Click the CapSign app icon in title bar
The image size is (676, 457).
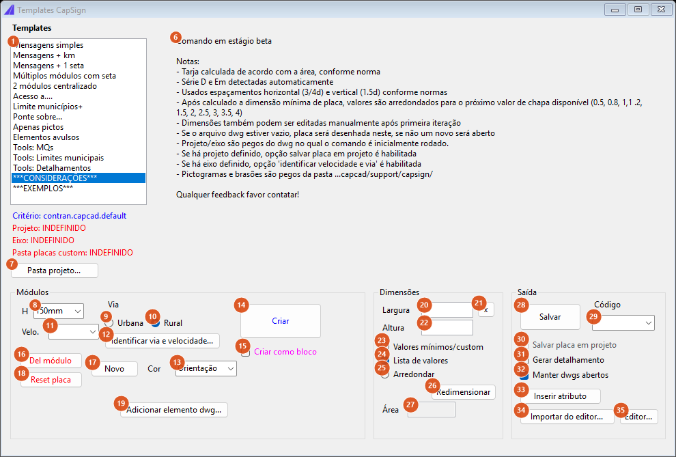pyautogui.click(x=9, y=10)
